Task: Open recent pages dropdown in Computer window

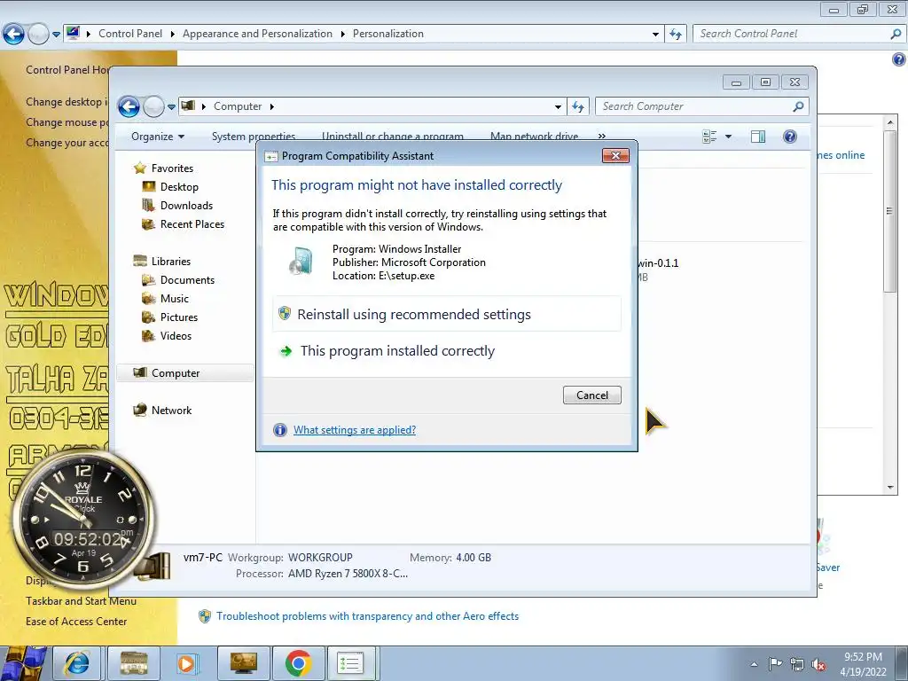Action: coord(171,106)
